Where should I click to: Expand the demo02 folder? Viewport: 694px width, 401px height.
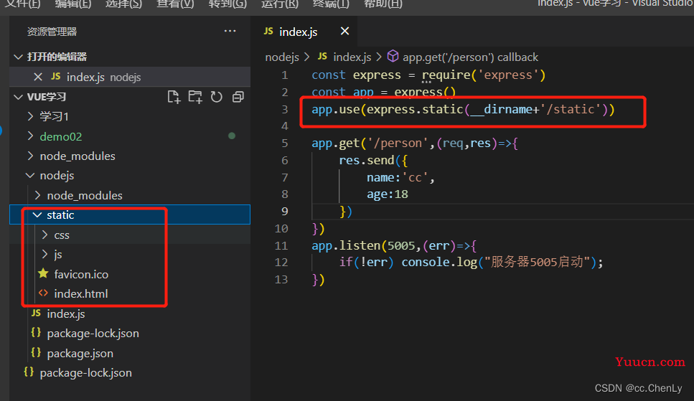pyautogui.click(x=30, y=136)
